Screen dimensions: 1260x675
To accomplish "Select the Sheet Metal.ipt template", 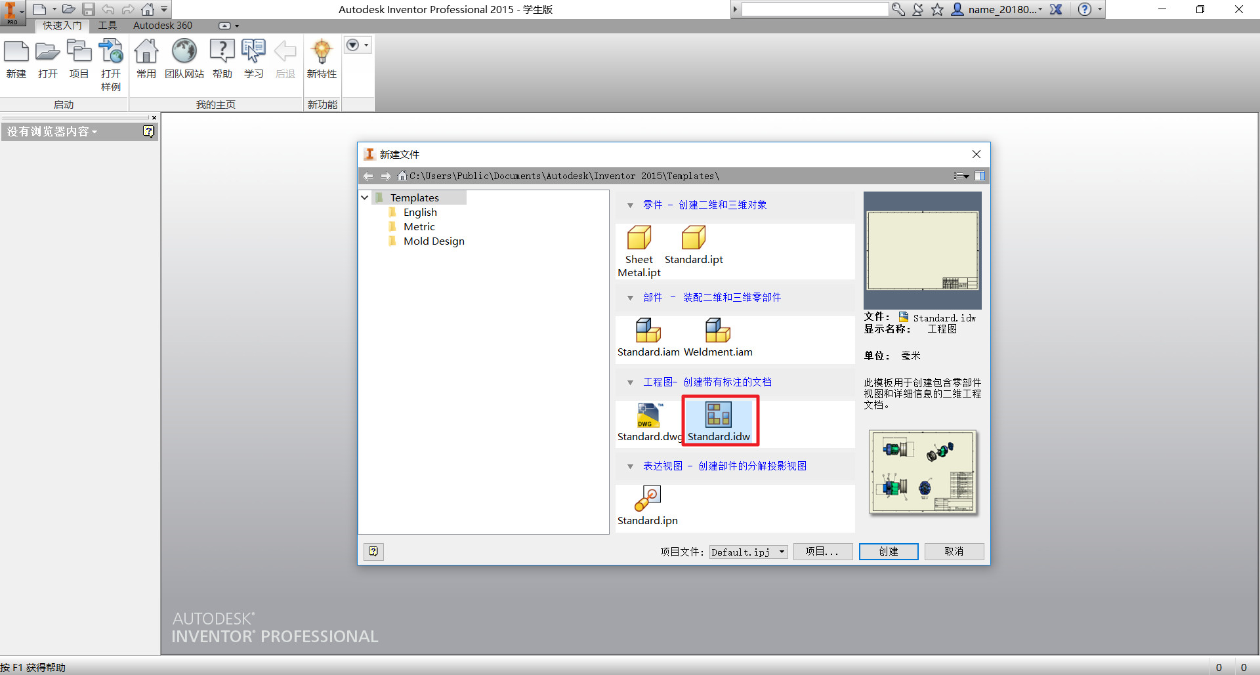I will click(x=639, y=251).
